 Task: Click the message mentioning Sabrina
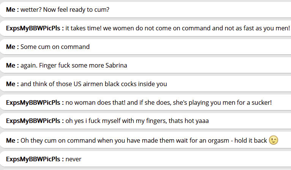coord(74,65)
